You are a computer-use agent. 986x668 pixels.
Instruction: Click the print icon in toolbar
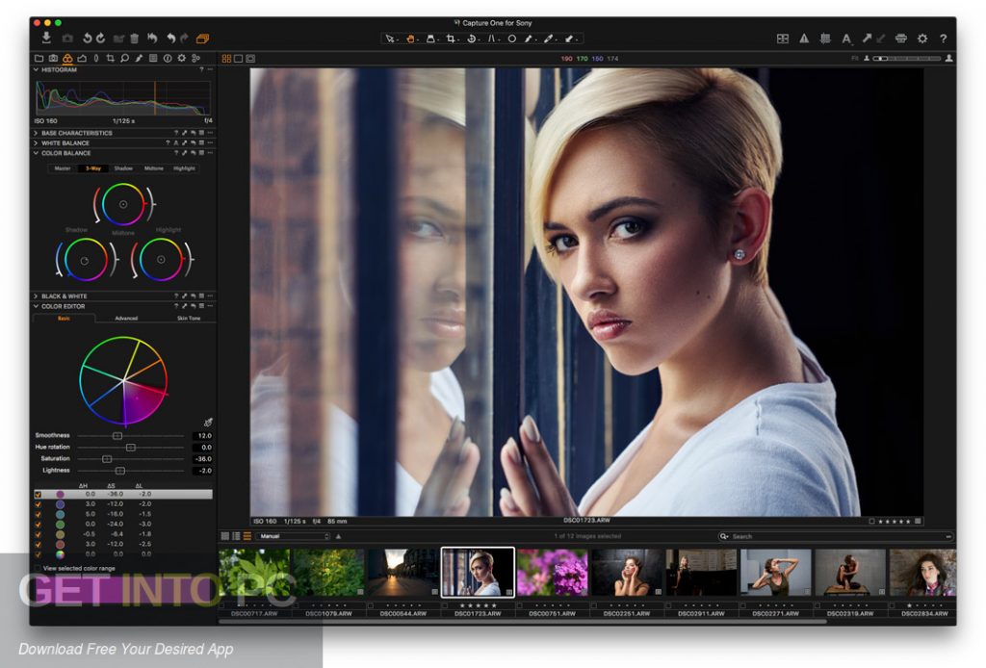click(900, 39)
